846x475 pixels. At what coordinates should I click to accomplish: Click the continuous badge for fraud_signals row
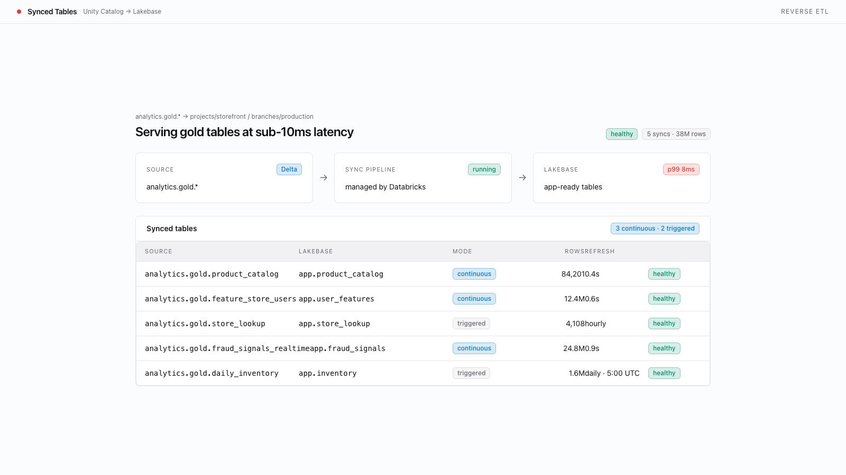[474, 348]
